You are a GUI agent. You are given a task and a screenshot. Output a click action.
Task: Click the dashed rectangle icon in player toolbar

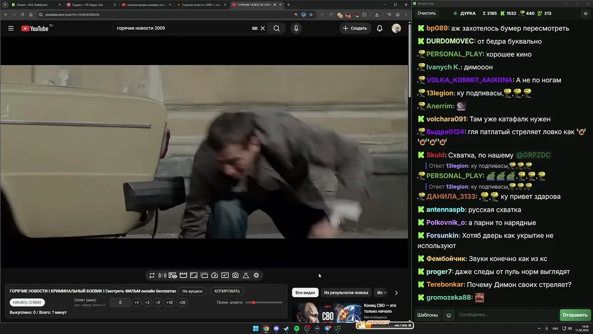click(204, 276)
